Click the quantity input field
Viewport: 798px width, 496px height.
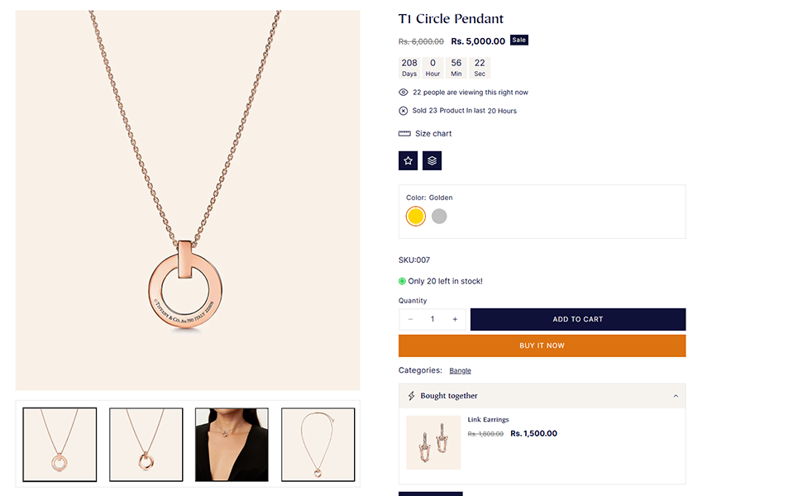point(432,319)
